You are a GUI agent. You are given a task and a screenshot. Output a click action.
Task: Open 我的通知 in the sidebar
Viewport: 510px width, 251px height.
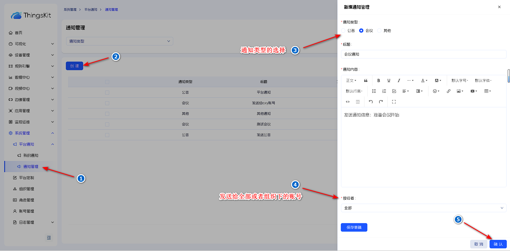pyautogui.click(x=31, y=155)
